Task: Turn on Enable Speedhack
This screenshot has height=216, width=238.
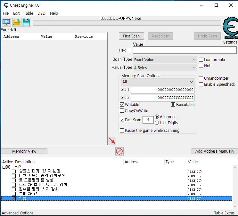Action: pos(201,84)
